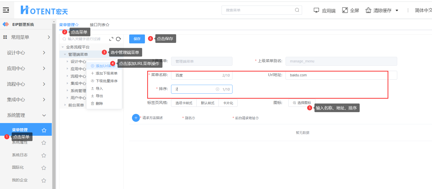
Task: Click the 选择图标 button
Action: tap(302, 103)
